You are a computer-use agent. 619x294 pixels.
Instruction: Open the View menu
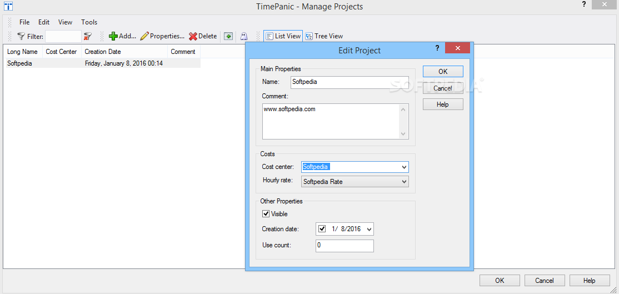pyautogui.click(x=65, y=22)
